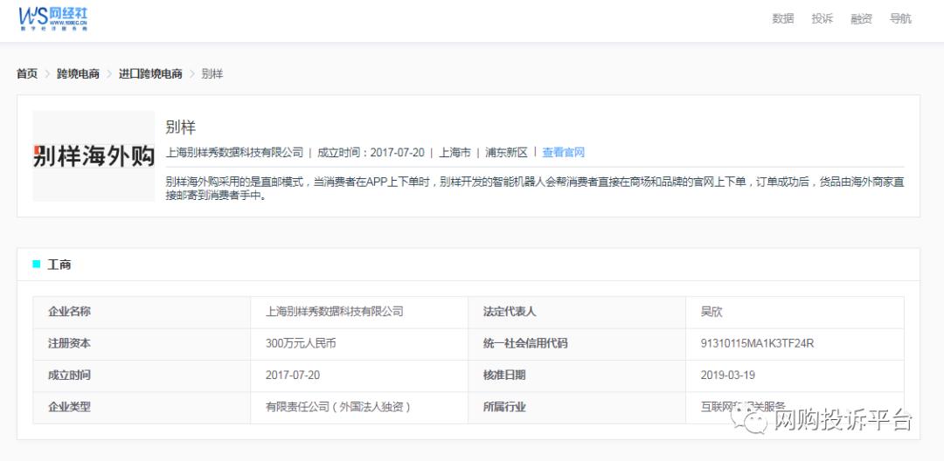Select the 注册资本 label cell
This screenshot has height=461, width=944.
tap(142, 344)
